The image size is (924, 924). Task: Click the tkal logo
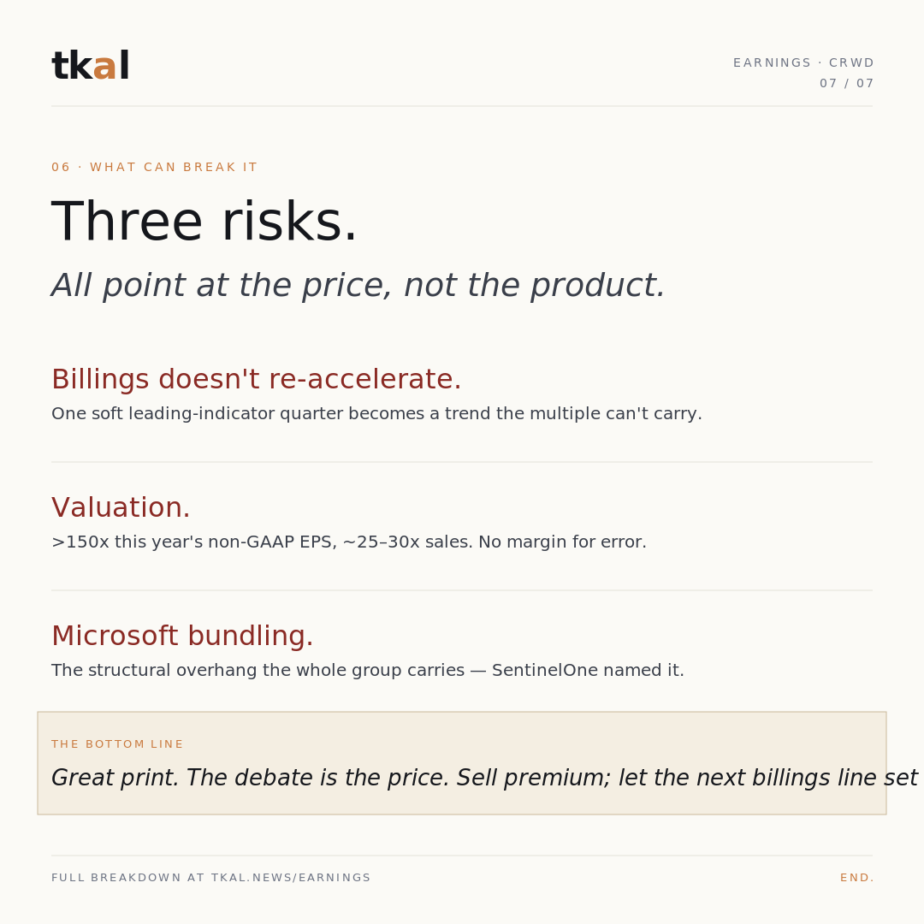click(90, 65)
